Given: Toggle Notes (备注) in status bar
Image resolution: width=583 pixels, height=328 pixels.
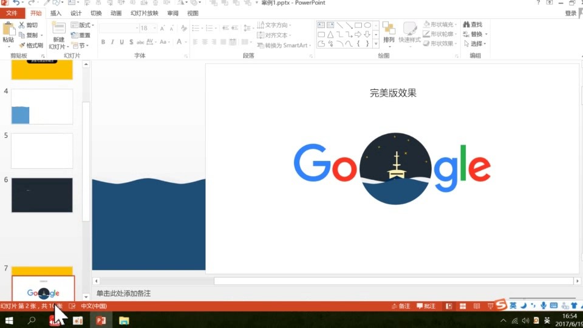Looking at the screenshot, I should [400, 306].
